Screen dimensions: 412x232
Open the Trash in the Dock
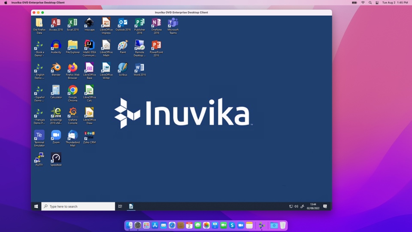pyautogui.click(x=283, y=226)
